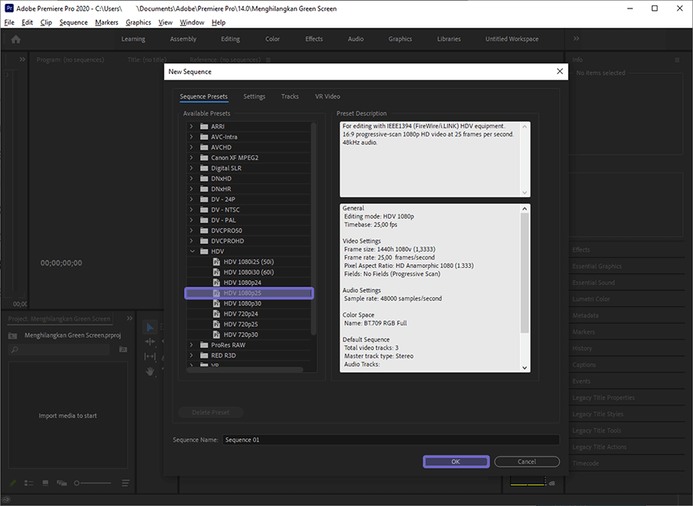Select the HDV 1080i25 (50i) preset
Viewport: 693px width, 506px height.
click(249, 262)
